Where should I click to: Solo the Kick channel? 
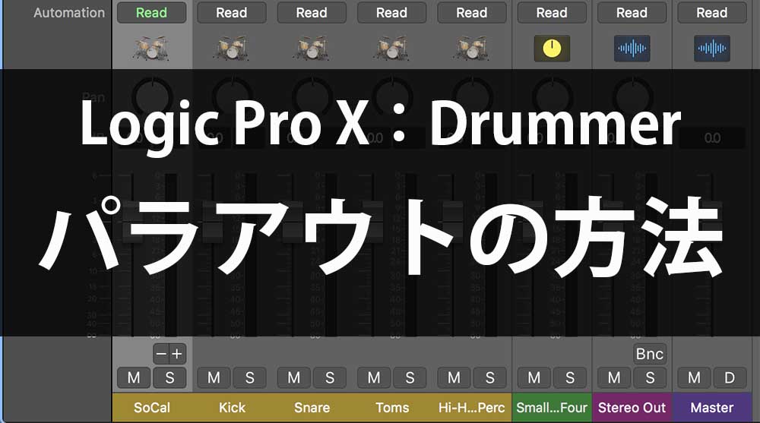pos(249,377)
